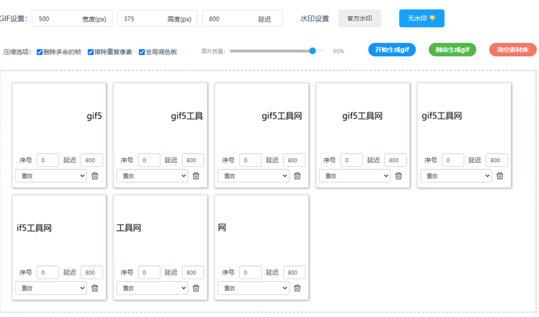
Task: Delete the single-character "网" frame via trash icon
Action: tap(297, 288)
